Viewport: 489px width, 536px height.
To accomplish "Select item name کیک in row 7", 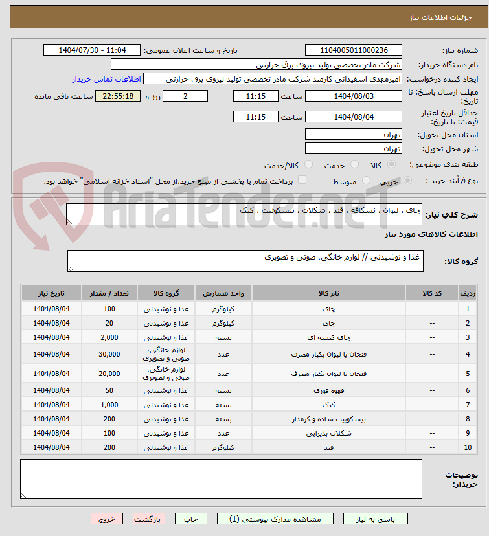I will click(328, 405).
